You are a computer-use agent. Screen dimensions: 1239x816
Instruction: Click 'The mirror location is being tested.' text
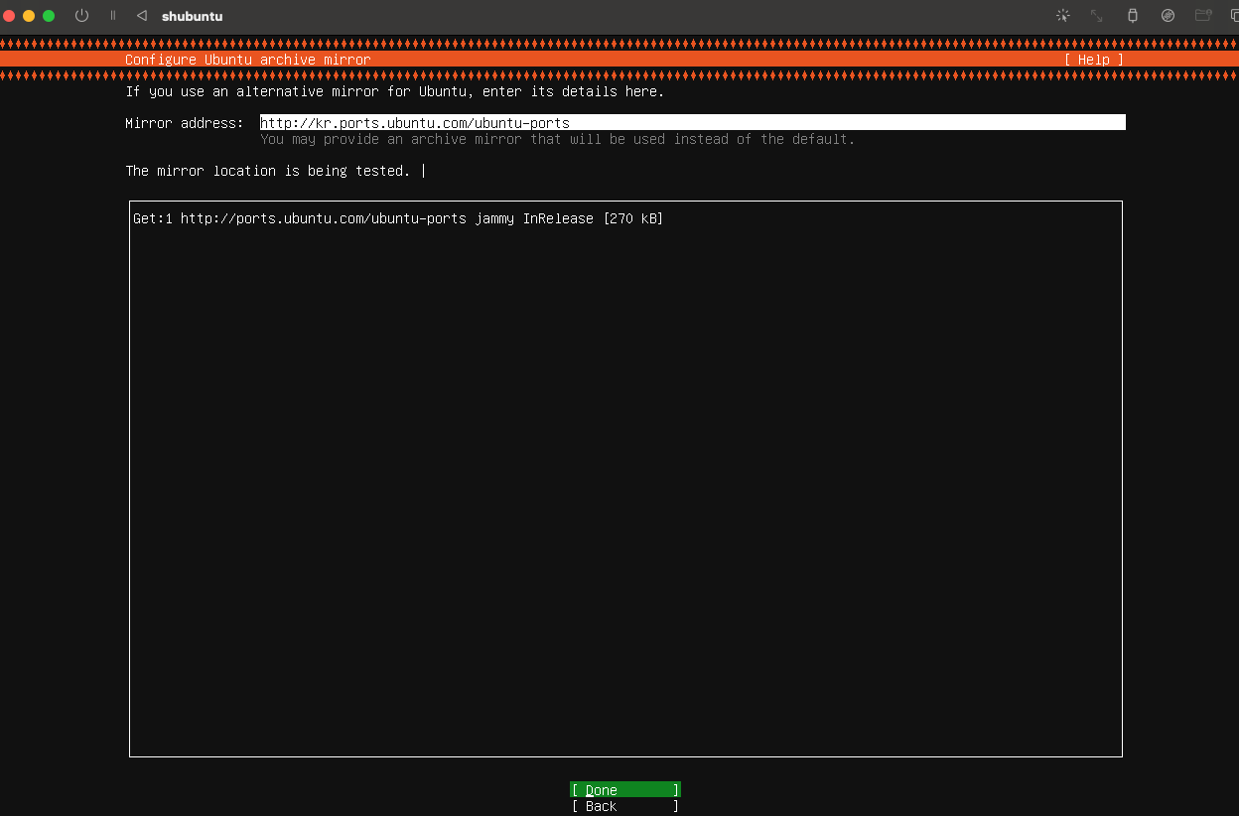tap(267, 171)
